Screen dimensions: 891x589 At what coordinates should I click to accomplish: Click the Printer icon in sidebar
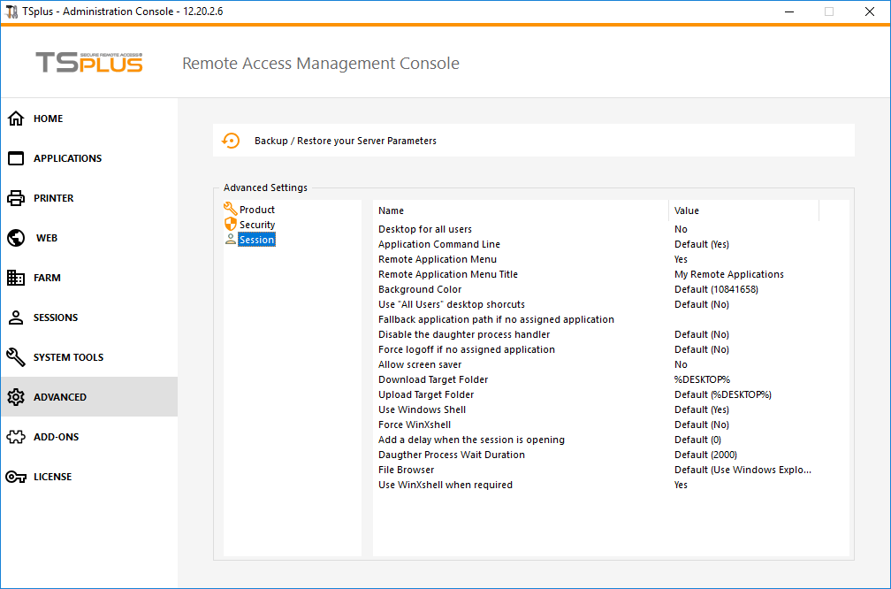tap(16, 198)
